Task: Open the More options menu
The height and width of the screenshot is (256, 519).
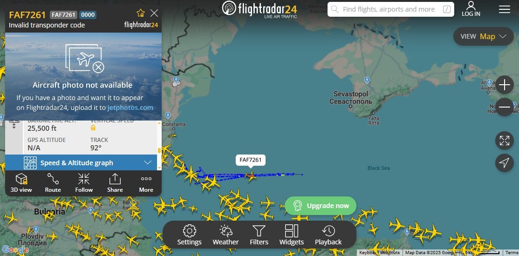Action: click(x=146, y=183)
